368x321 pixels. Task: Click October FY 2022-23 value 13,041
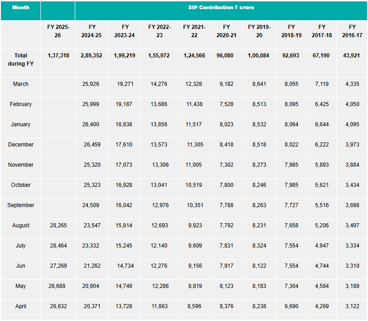click(159, 185)
